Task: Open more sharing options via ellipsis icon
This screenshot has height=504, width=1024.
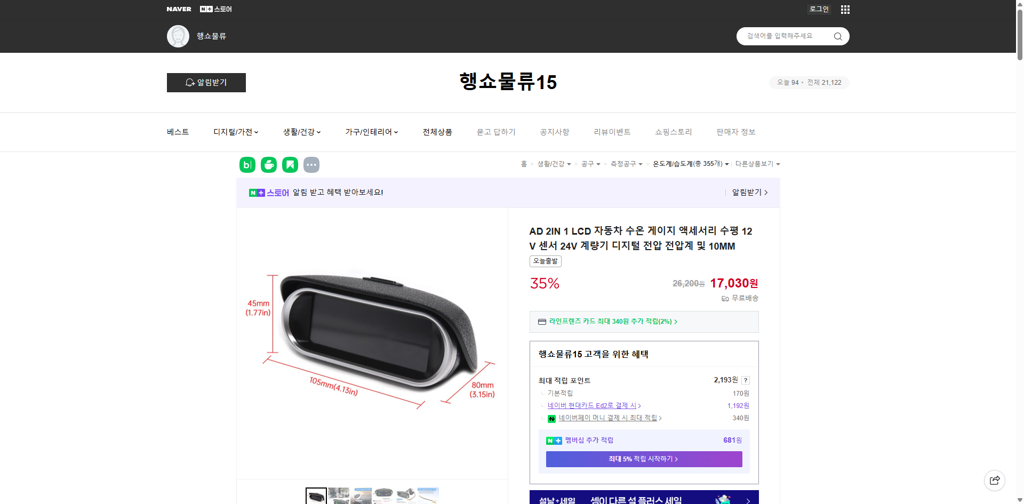Action: [311, 164]
